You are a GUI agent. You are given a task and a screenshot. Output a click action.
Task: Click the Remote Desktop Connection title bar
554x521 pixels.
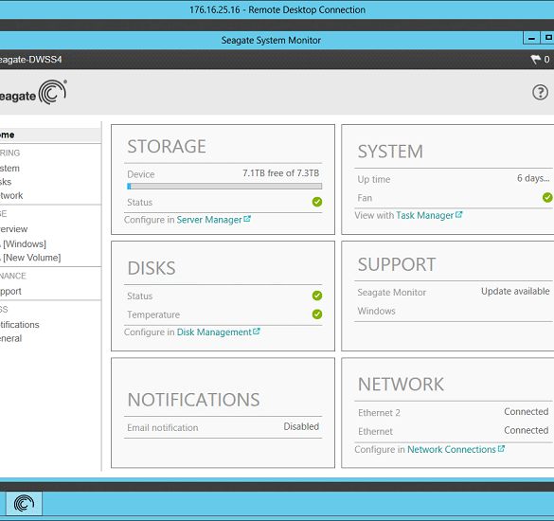(x=277, y=9)
